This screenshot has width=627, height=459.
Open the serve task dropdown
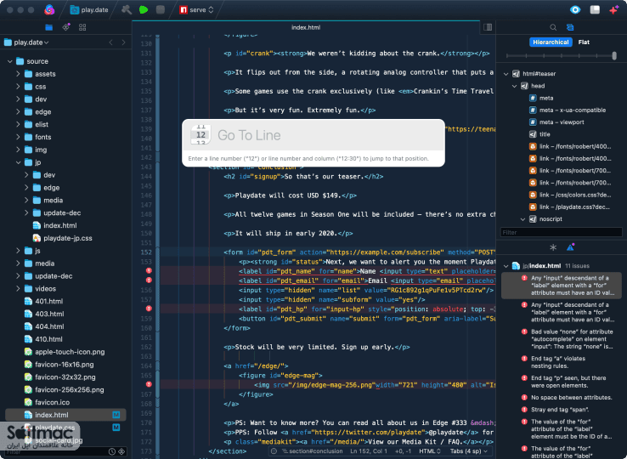197,9
